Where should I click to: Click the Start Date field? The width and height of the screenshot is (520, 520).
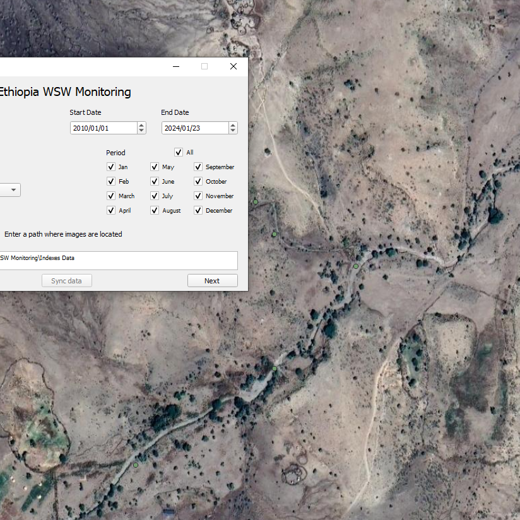point(102,128)
